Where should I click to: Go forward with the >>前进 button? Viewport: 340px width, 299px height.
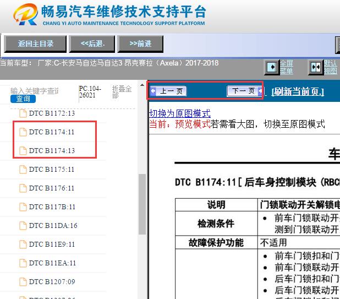click(x=140, y=44)
